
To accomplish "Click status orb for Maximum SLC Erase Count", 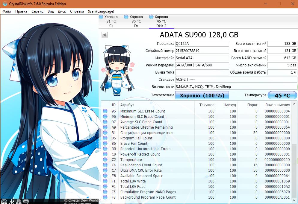I will (x=105, y=111).
